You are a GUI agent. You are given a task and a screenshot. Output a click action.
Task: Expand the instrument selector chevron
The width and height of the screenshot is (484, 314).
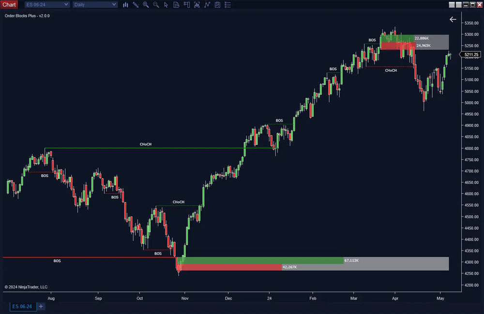[65, 4]
